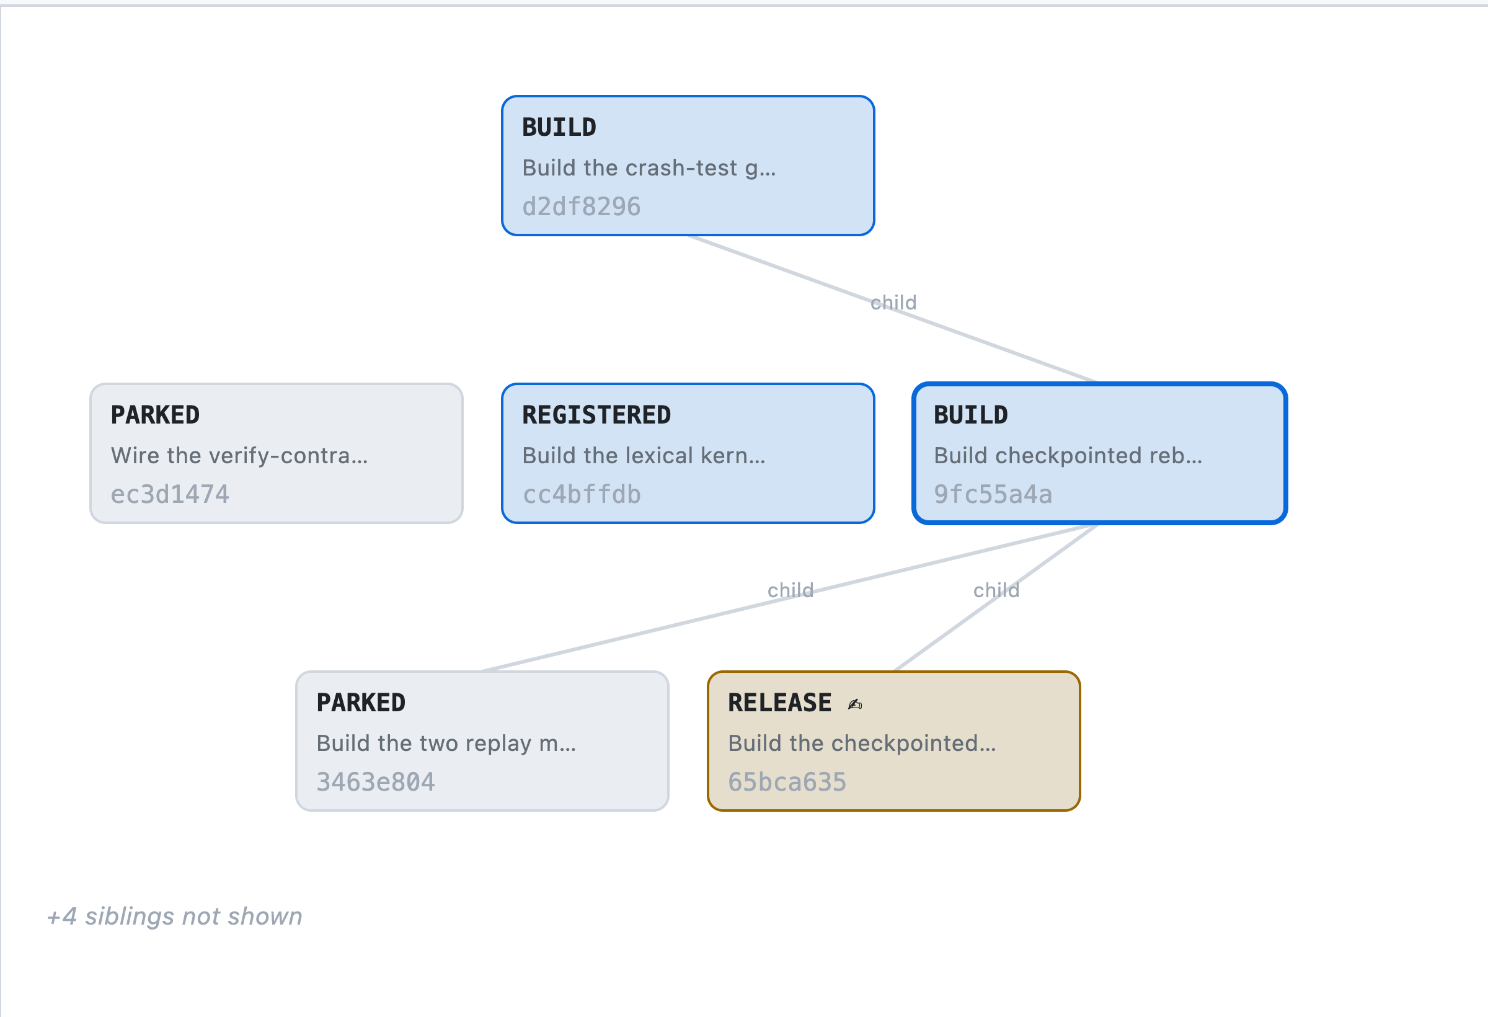Click 'Build the checkpointed…' description
1488x1017 pixels.
click(x=862, y=743)
